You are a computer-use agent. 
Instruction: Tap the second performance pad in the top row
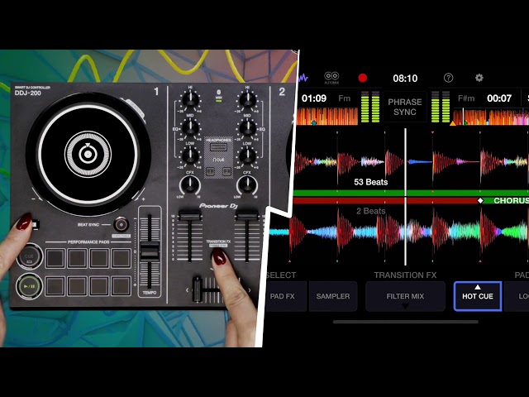(77, 258)
